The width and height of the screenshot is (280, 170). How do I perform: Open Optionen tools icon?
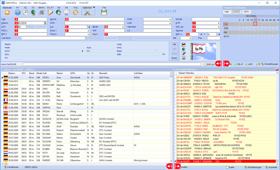click(x=87, y=13)
